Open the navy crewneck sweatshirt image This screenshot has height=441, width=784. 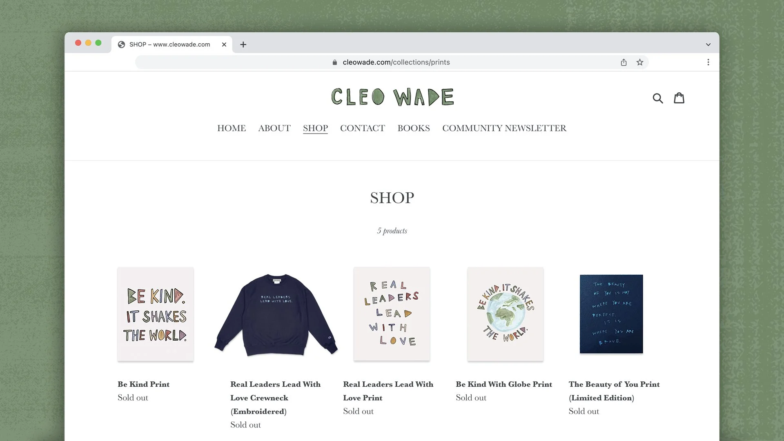tap(276, 314)
